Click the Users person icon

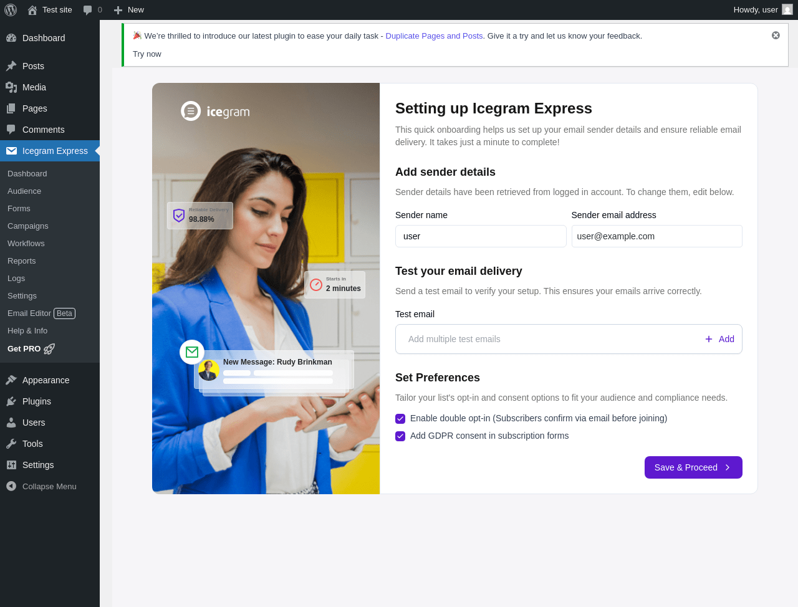click(x=11, y=423)
